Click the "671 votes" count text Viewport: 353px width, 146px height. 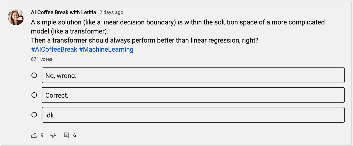[42, 59]
